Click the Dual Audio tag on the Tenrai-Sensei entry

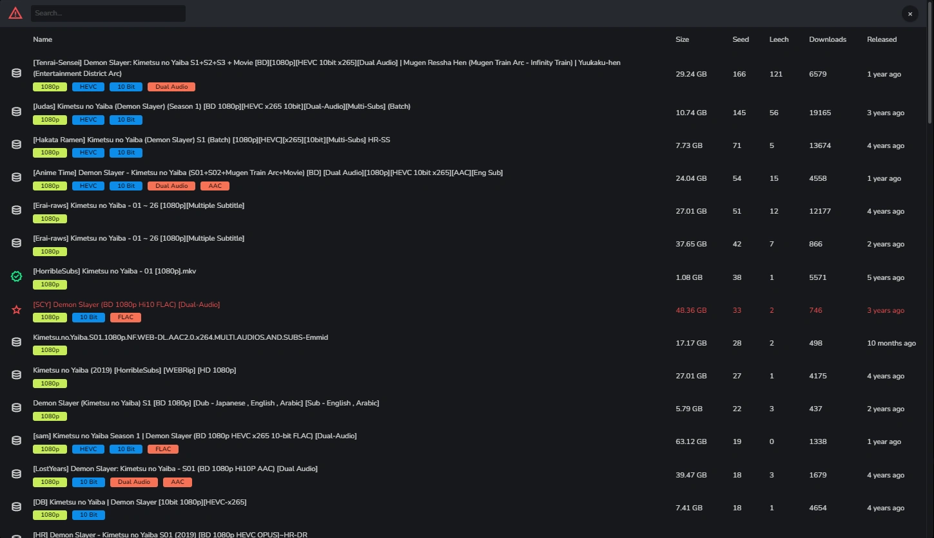171,87
